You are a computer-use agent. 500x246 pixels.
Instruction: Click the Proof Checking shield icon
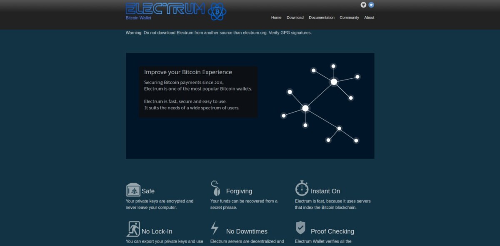pyautogui.click(x=300, y=228)
